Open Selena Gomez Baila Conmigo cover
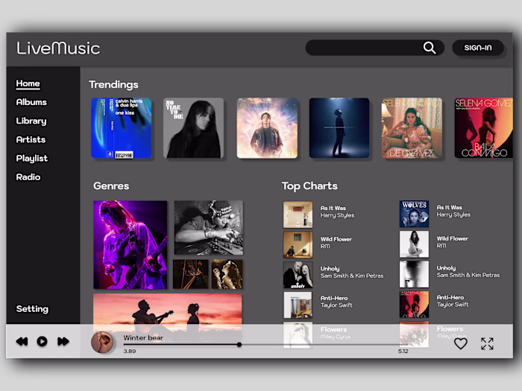The image size is (522, 391). [x=484, y=128]
